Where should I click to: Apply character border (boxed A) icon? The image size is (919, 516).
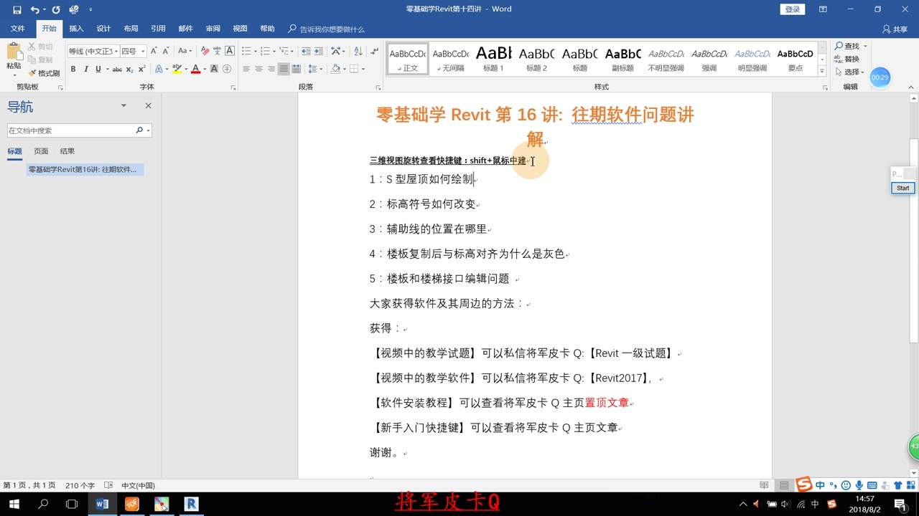pyautogui.click(x=230, y=51)
